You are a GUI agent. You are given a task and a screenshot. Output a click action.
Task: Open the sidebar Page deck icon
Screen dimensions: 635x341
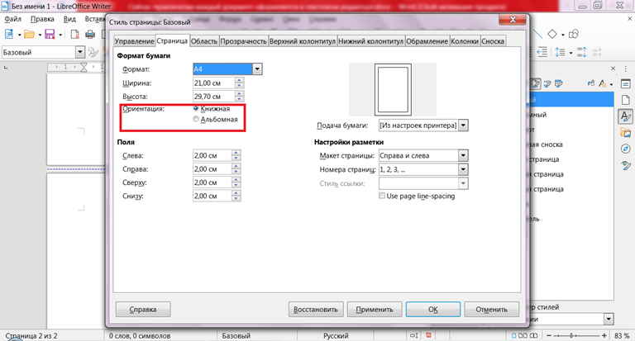click(x=626, y=100)
